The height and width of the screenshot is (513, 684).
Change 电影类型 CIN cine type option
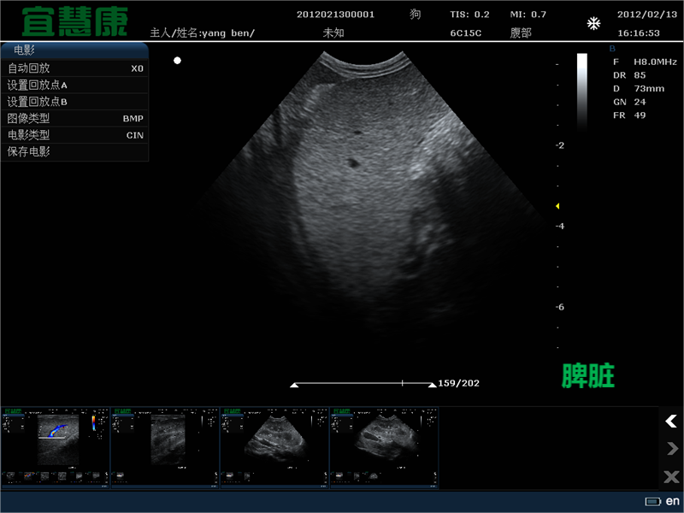74,135
